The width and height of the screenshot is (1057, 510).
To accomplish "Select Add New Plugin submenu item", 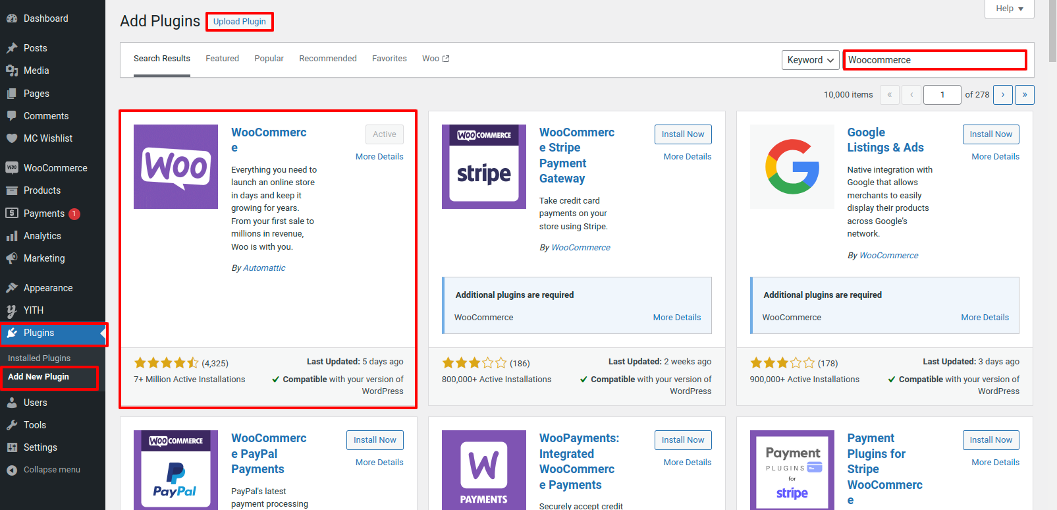I will 38,377.
